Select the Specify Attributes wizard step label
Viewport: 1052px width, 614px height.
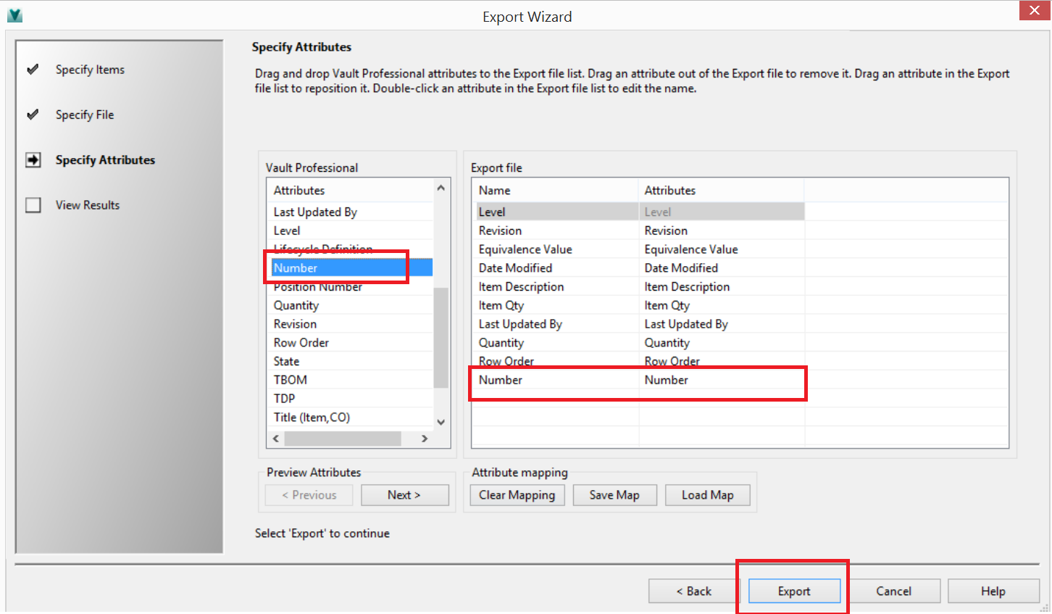click(105, 159)
